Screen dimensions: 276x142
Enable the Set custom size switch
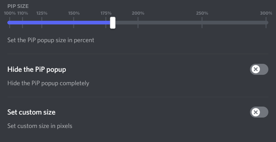[259, 112]
